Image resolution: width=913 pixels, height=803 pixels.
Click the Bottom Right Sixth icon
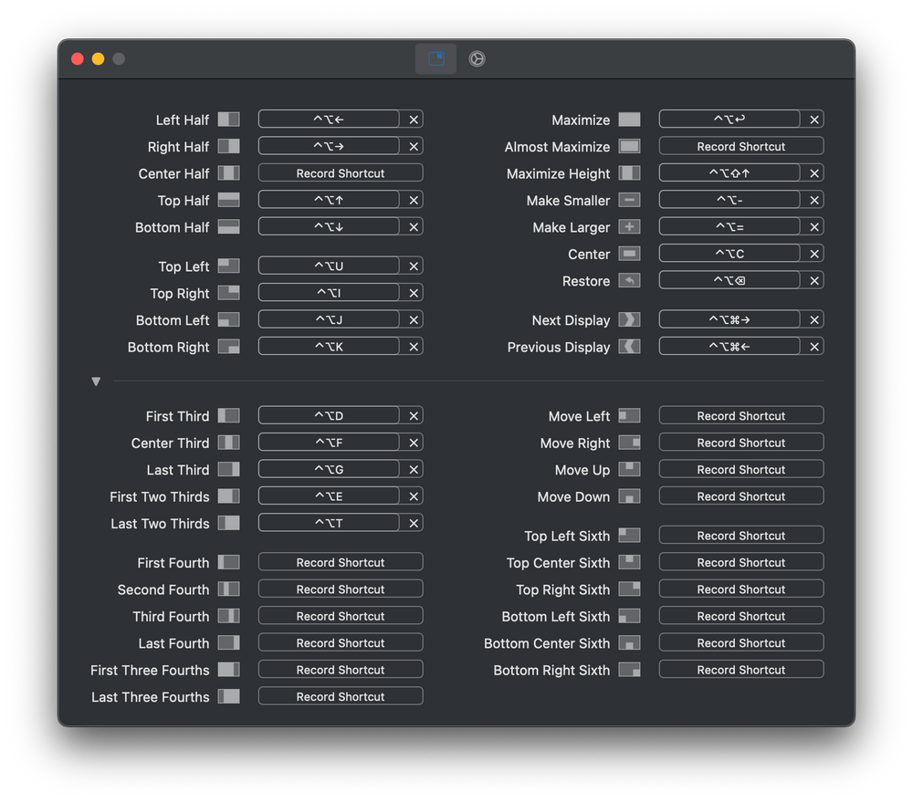pyautogui.click(x=631, y=670)
